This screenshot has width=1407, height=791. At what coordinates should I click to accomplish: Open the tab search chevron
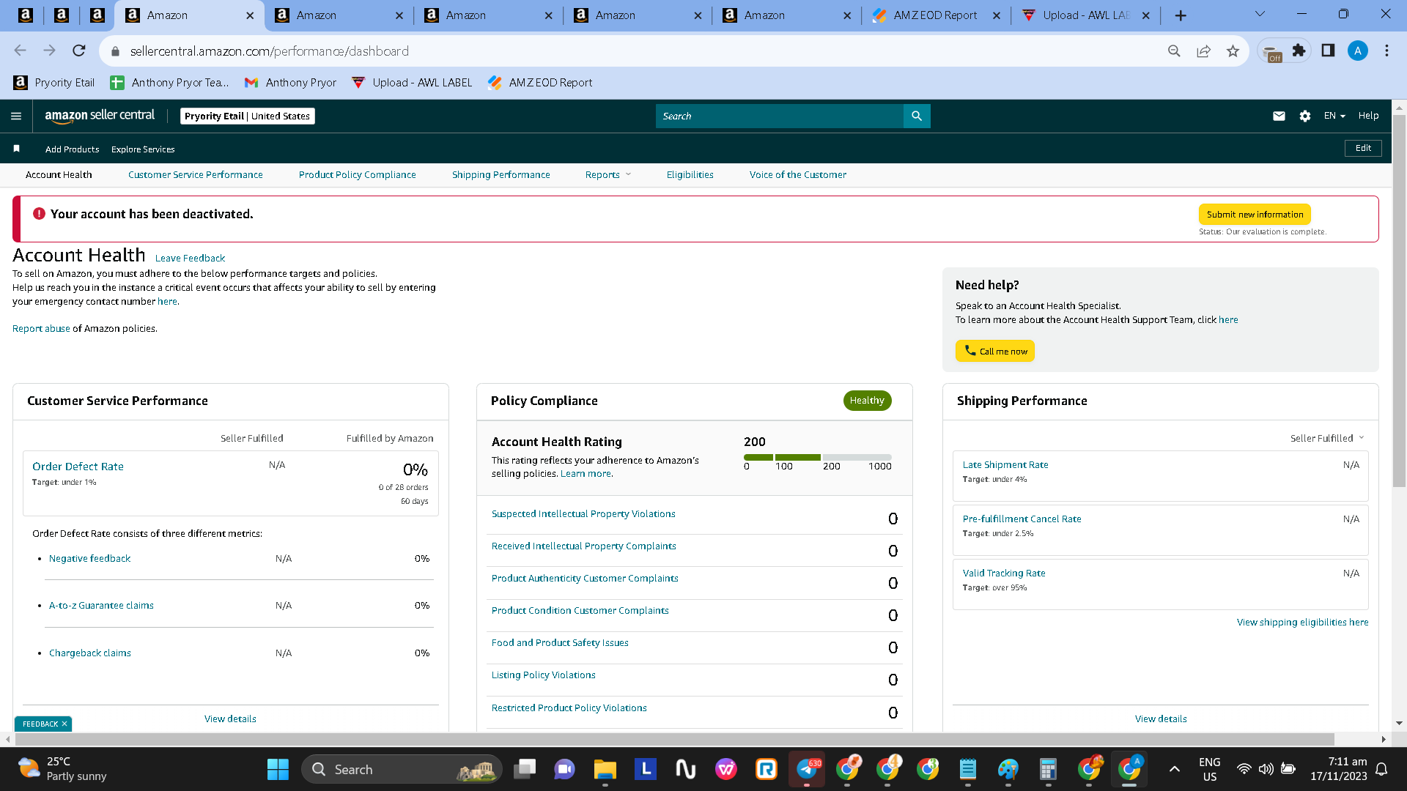tap(1260, 14)
